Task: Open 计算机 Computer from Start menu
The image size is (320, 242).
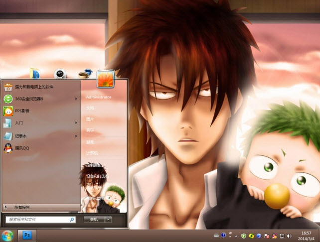Action: (92, 153)
